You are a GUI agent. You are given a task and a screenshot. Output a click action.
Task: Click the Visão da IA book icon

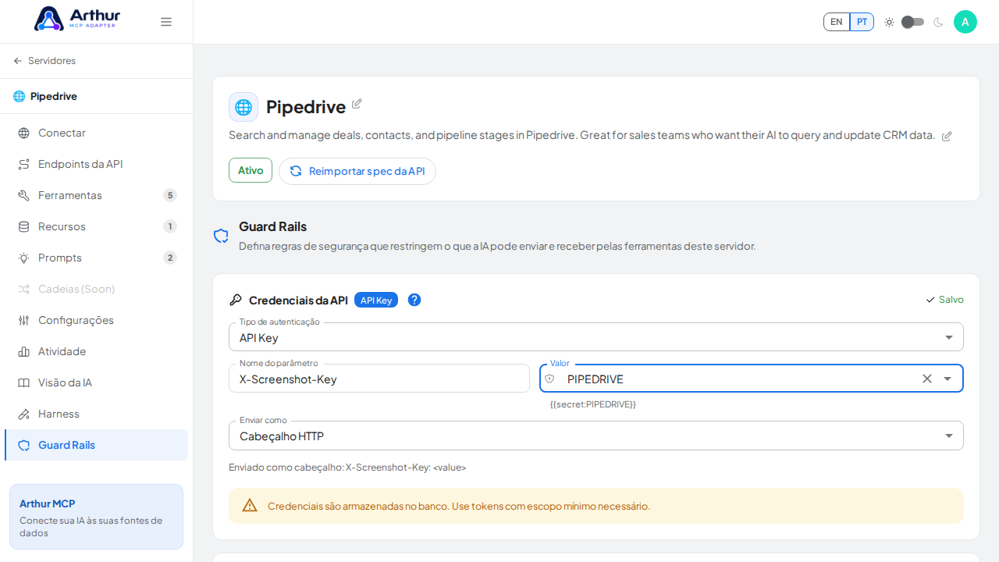click(x=24, y=382)
